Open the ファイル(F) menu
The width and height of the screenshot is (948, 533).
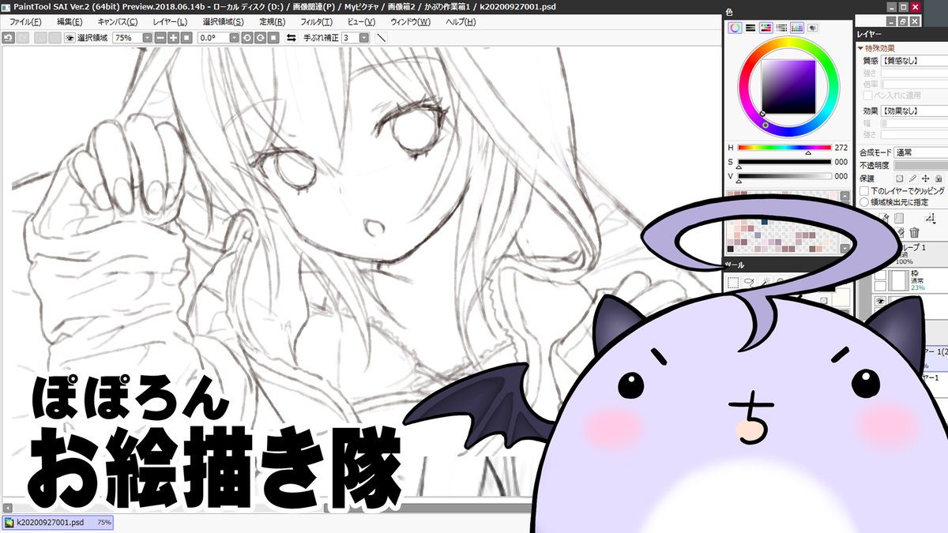[25, 22]
